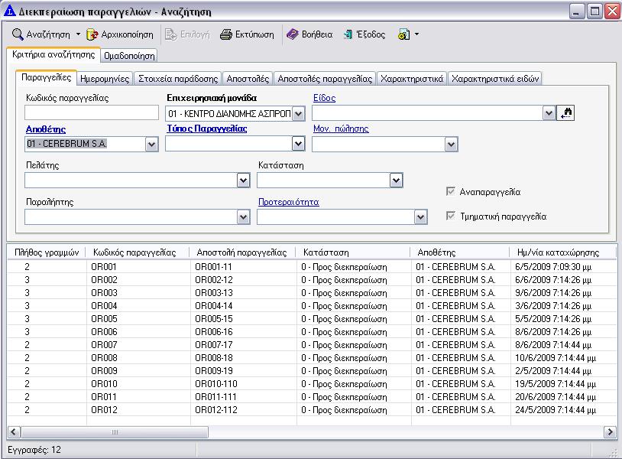Viewport: 622px width, 459px height.
Task: Open Χαρακτηριστικά ειδών tab
Action: [495, 79]
